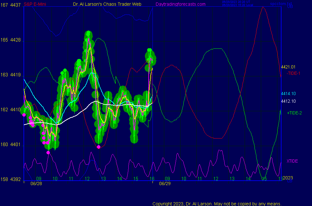Click the copyright 2023 Dr. Al Larson notice
312x206 pixels.
click(217, 204)
